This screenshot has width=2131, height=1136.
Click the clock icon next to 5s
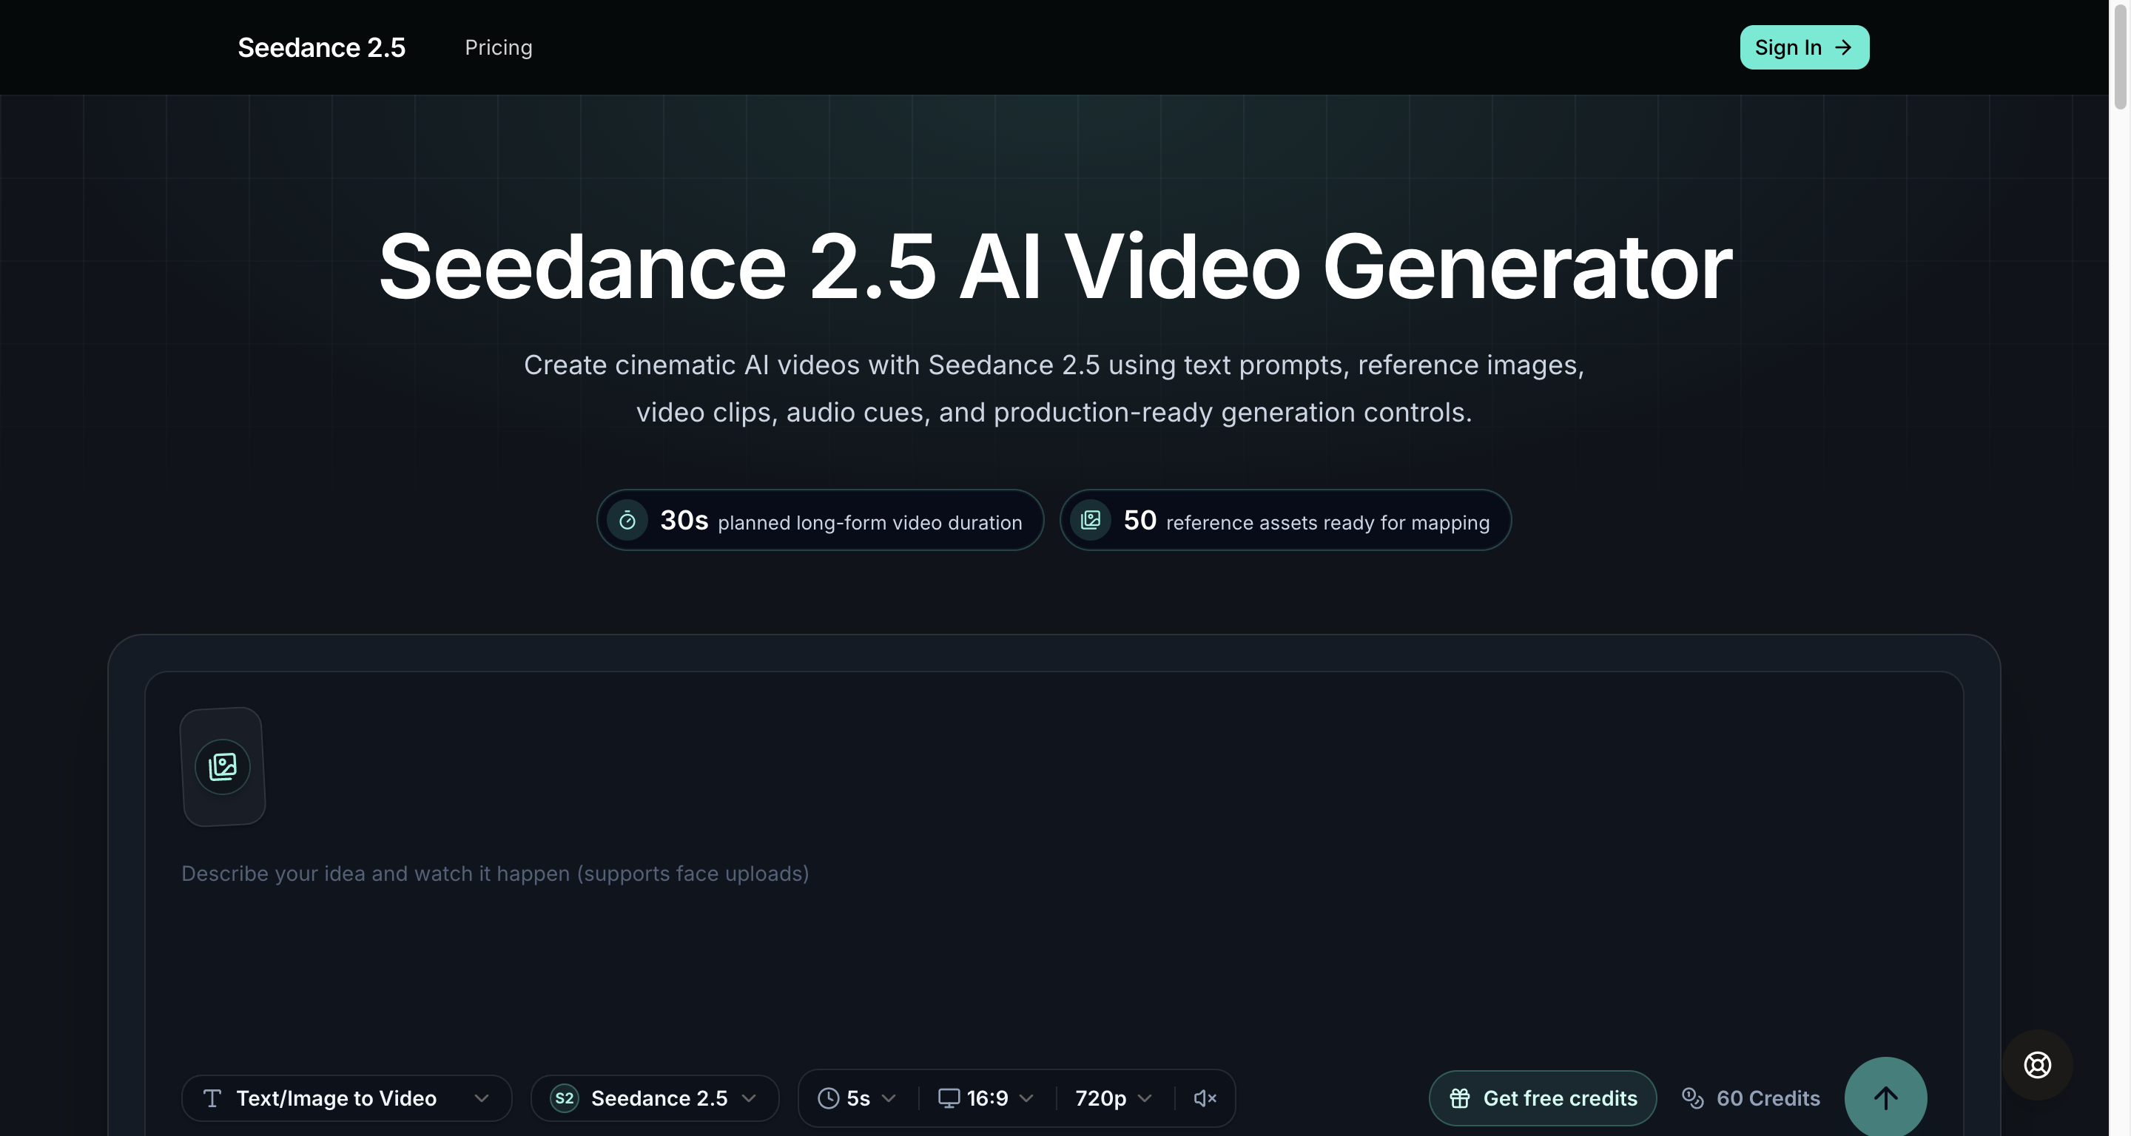[828, 1098]
